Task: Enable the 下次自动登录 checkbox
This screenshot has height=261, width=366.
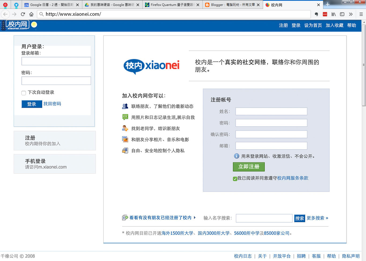Action: tap(24, 92)
